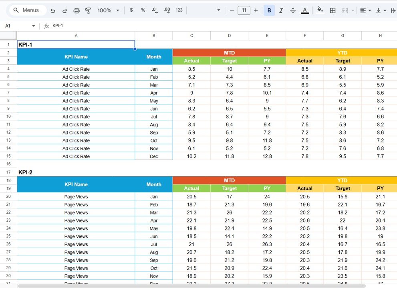Open the number format 123 menu

click(179, 10)
